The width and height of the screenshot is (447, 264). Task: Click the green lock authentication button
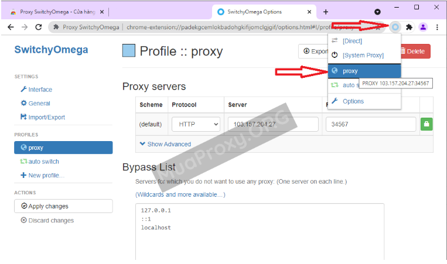tap(426, 124)
